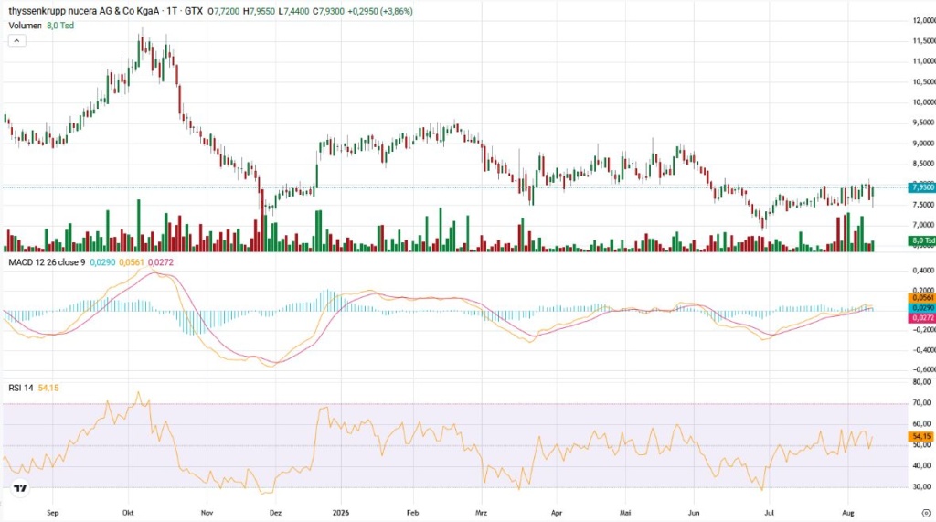
Task: Click the MACD 12 26 close 9 legend
Action: (x=47, y=262)
